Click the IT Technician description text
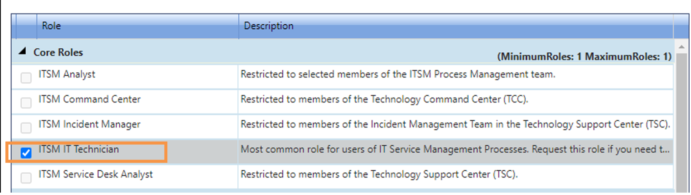This screenshot has width=691, height=195. coord(455,149)
